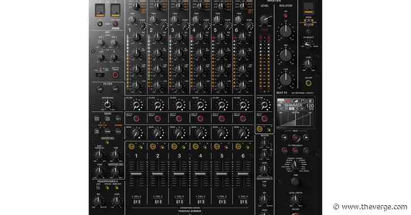Click channel 3 send level knob
This screenshot has width=411, height=215.
(x=179, y=133)
